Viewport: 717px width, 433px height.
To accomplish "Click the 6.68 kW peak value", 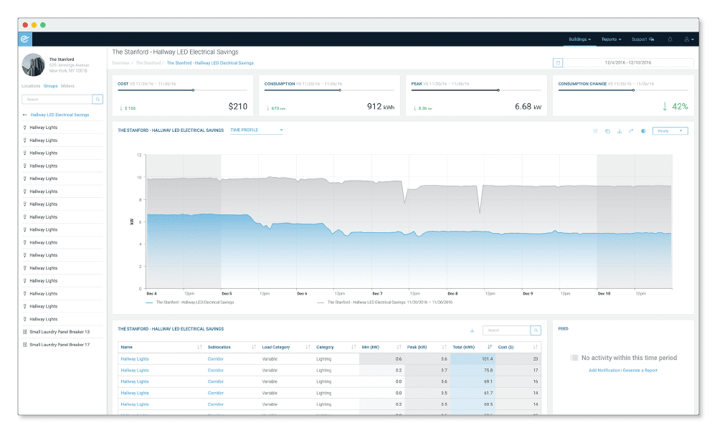I will click(528, 107).
